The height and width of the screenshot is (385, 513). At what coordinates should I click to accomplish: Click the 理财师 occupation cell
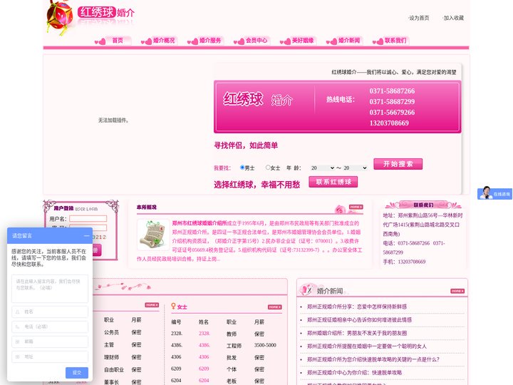pos(112,357)
